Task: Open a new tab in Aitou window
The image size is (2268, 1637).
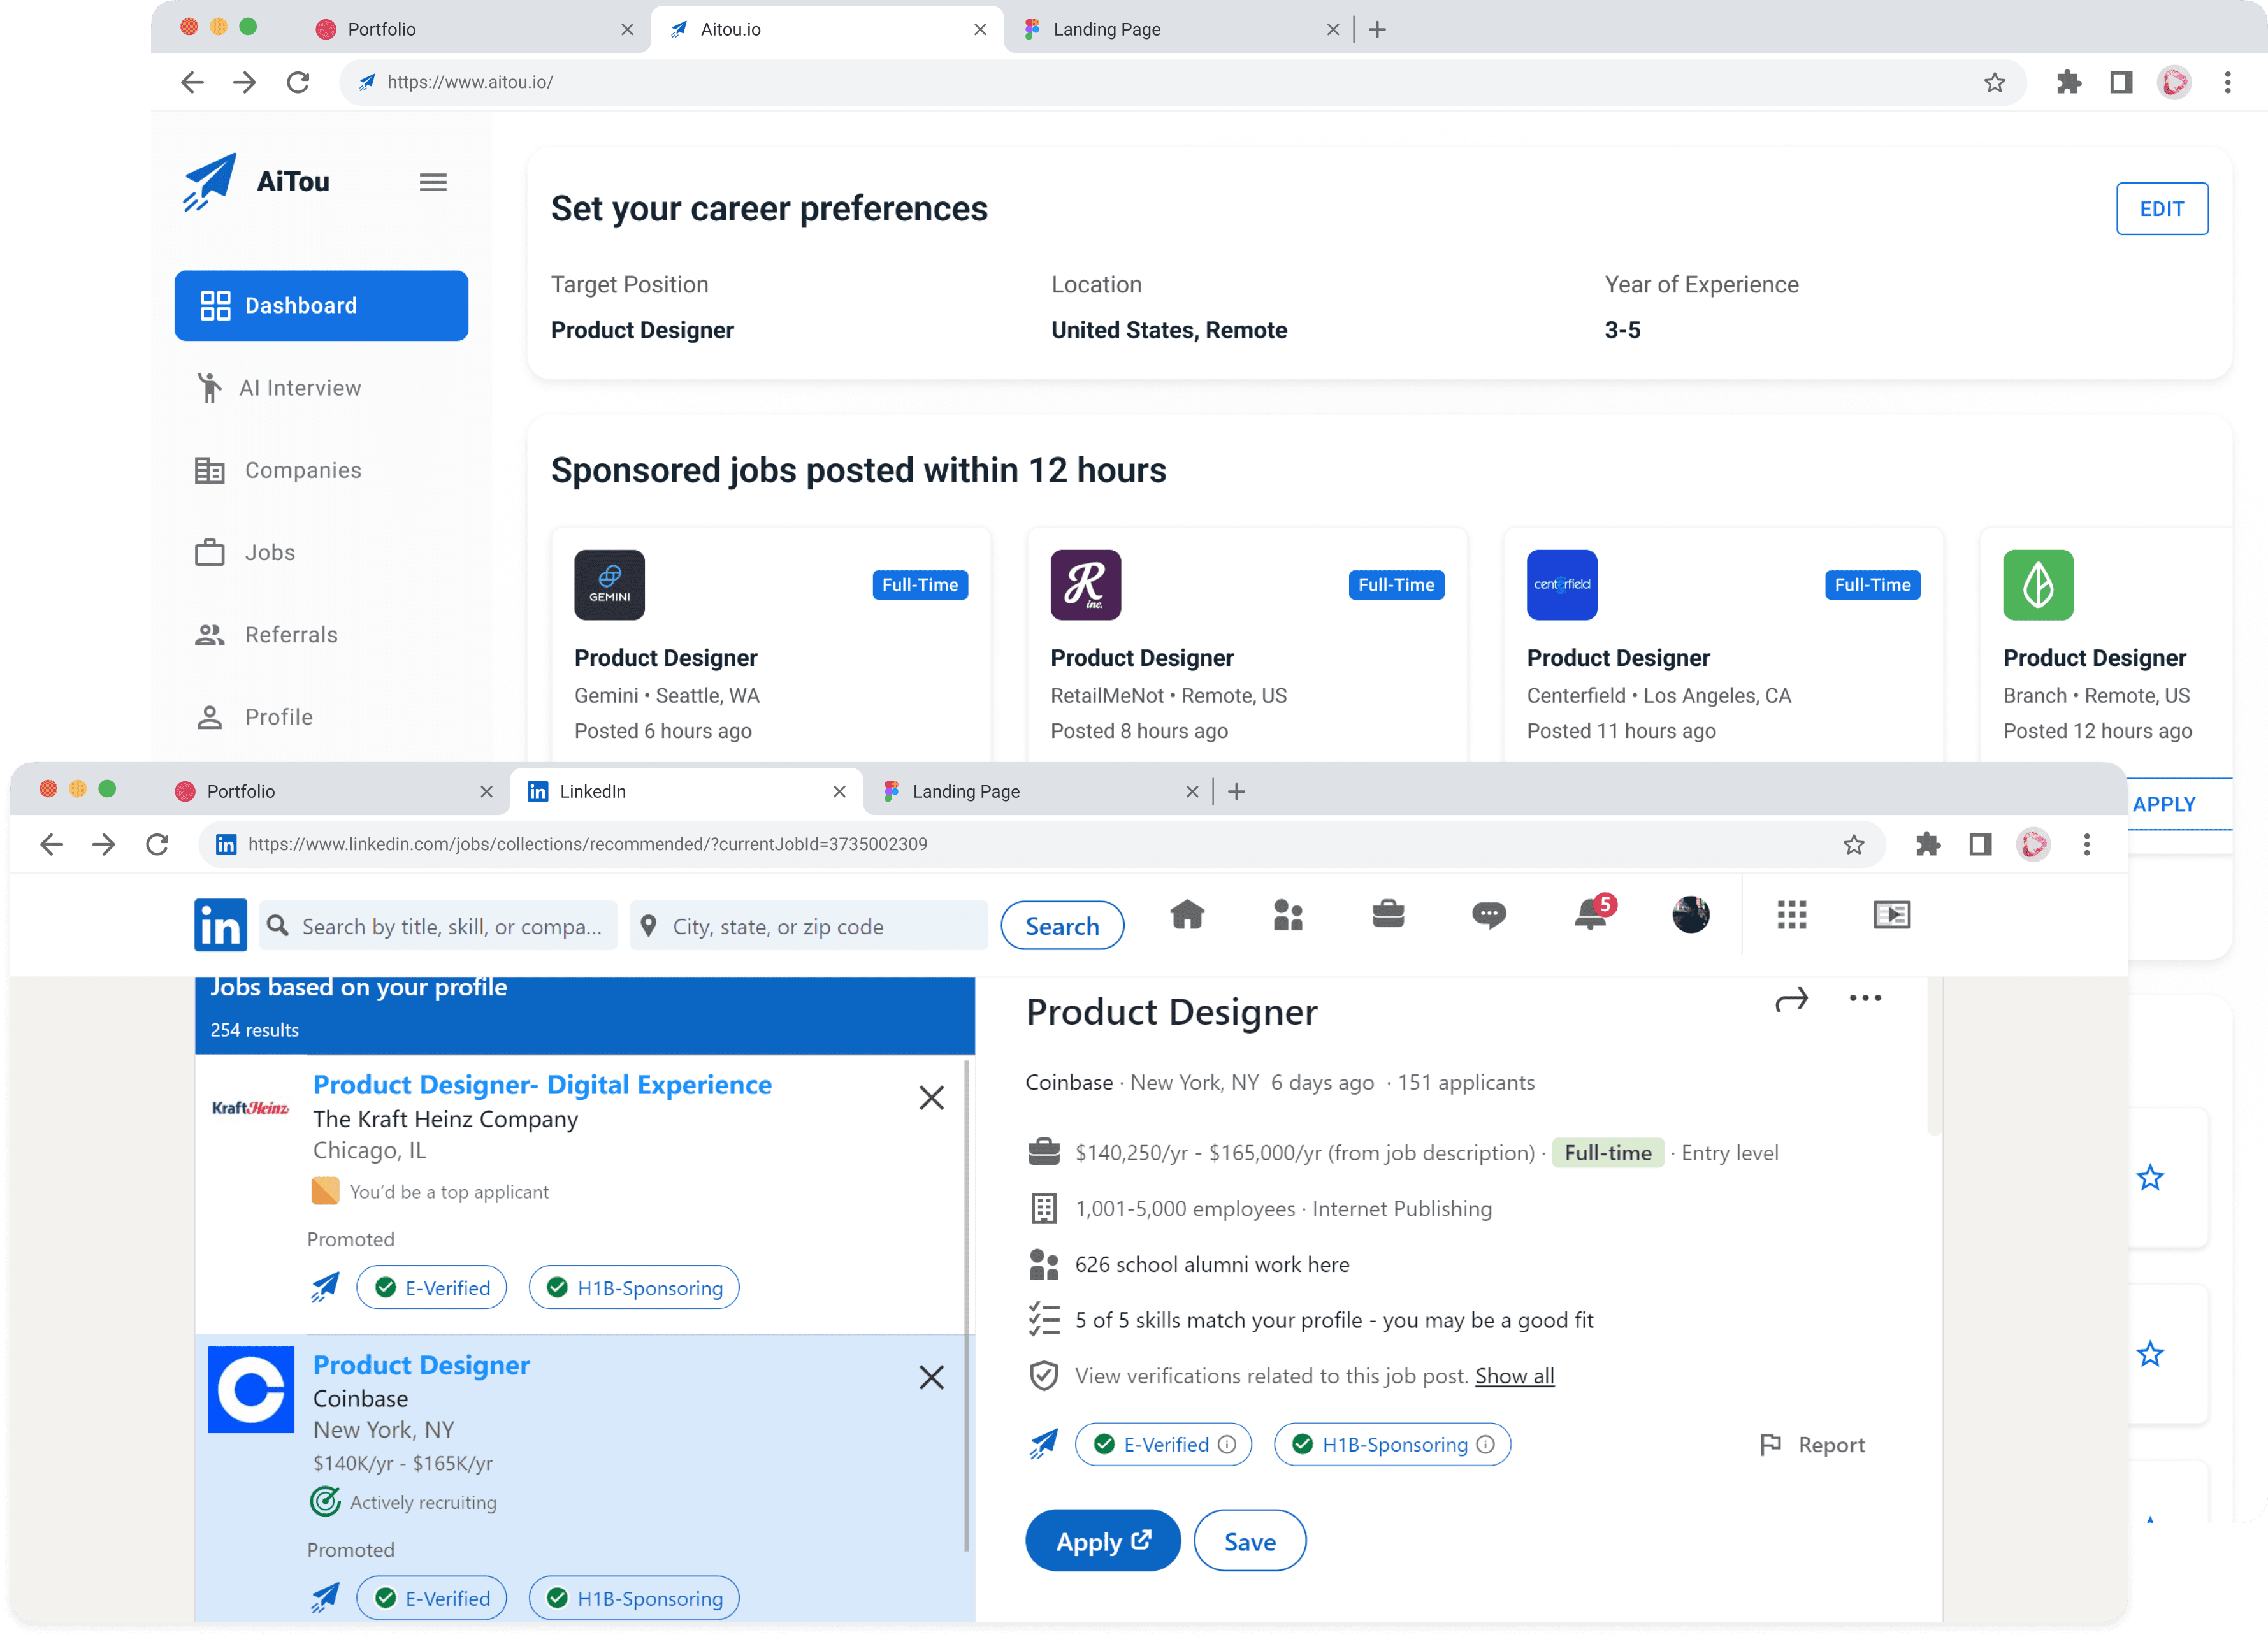Action: click(x=1377, y=29)
